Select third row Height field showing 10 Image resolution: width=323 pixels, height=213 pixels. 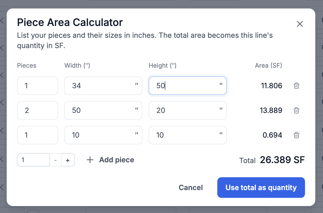188,135
